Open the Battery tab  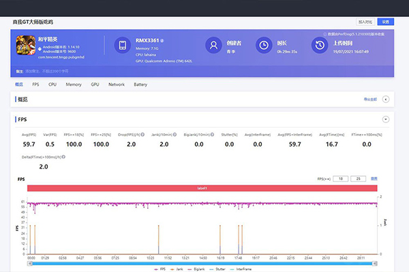click(140, 85)
